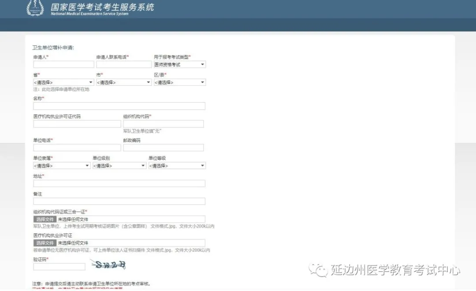Click the 名称 name input field

(119, 106)
